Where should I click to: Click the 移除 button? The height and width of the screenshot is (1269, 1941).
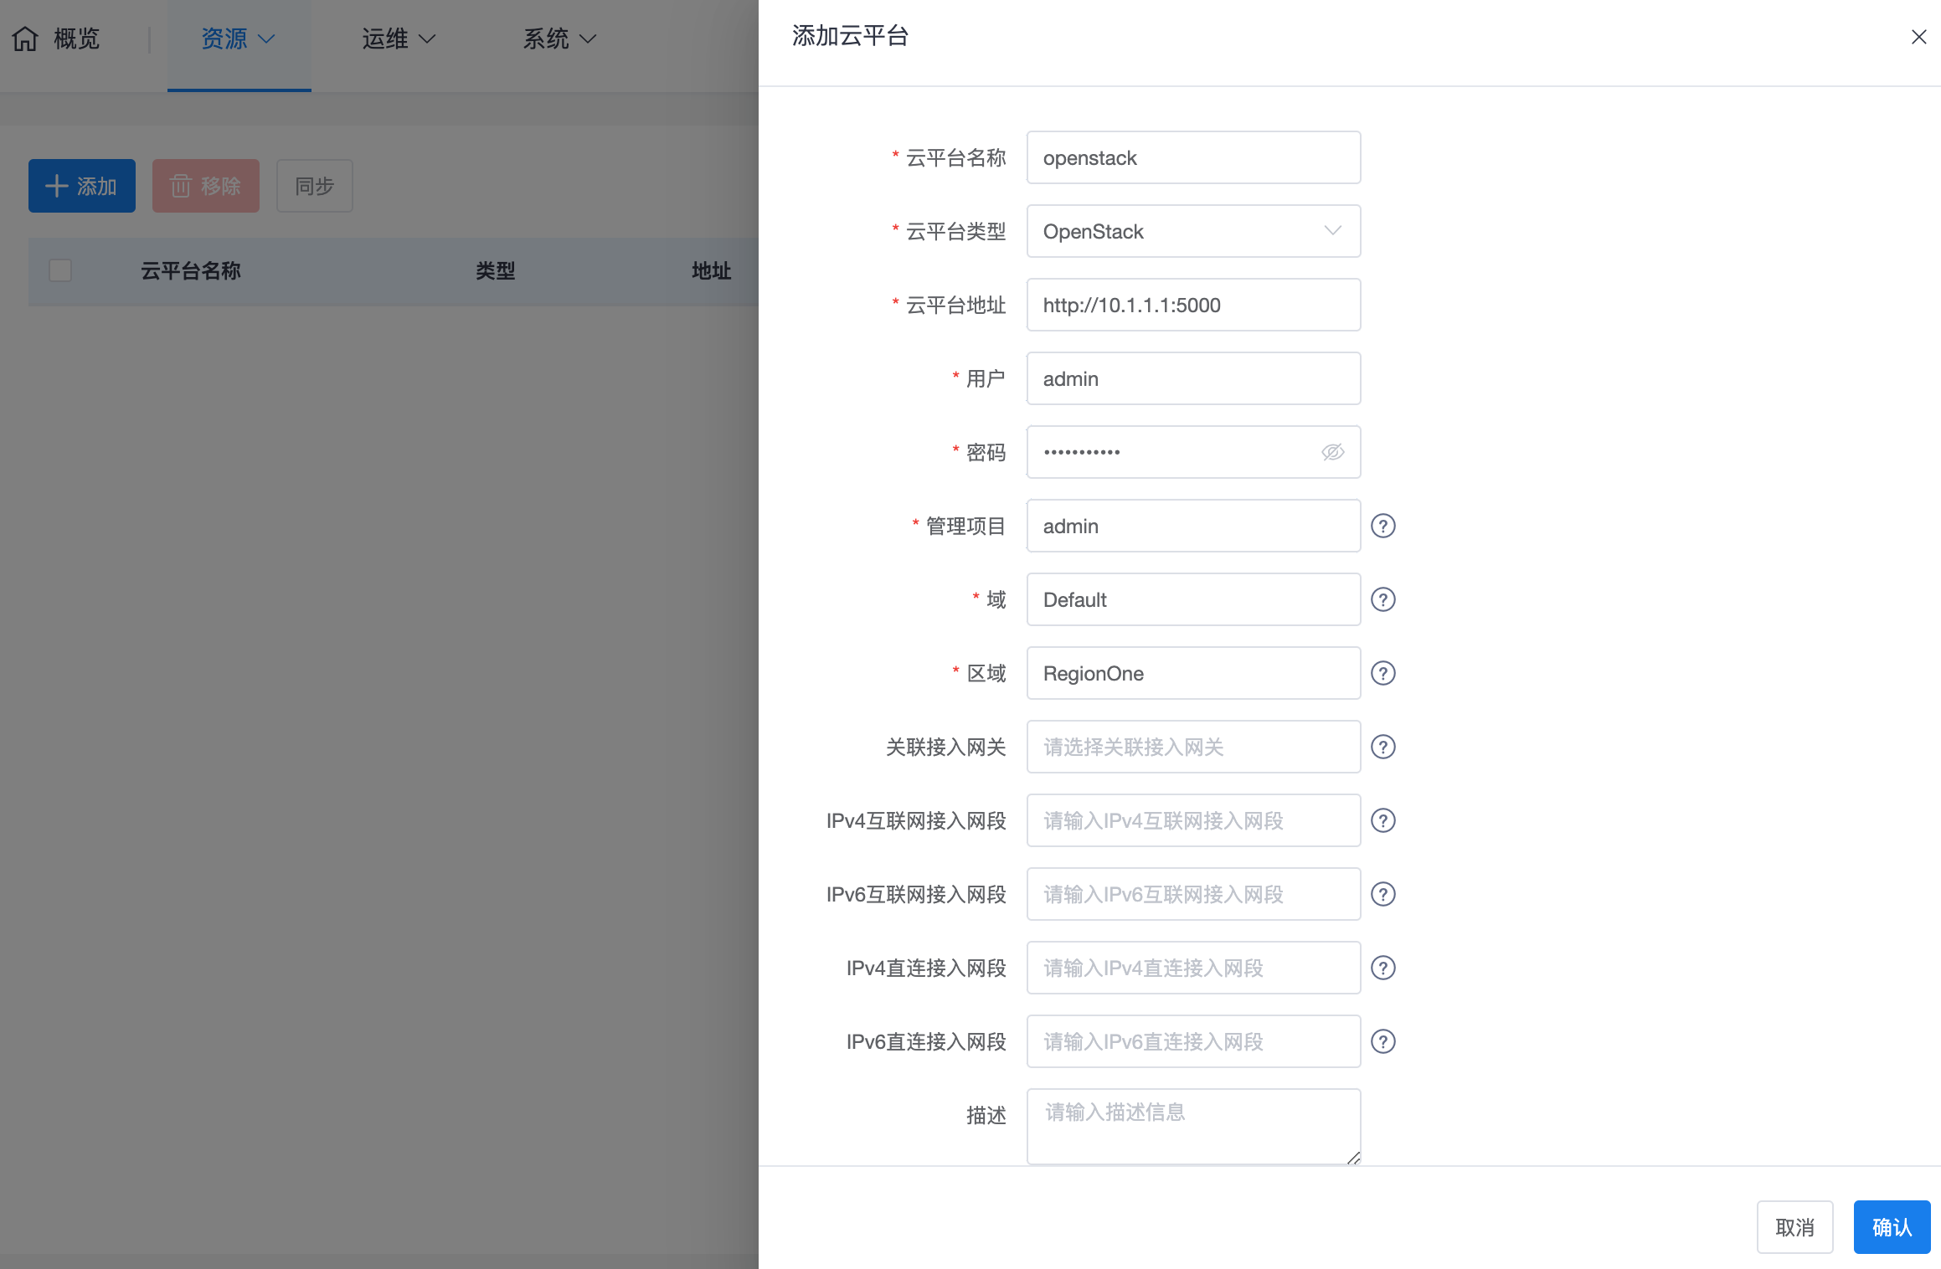206,186
